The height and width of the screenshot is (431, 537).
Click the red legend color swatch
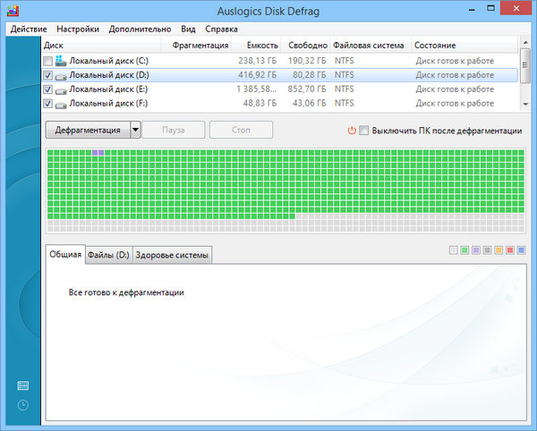tap(510, 250)
